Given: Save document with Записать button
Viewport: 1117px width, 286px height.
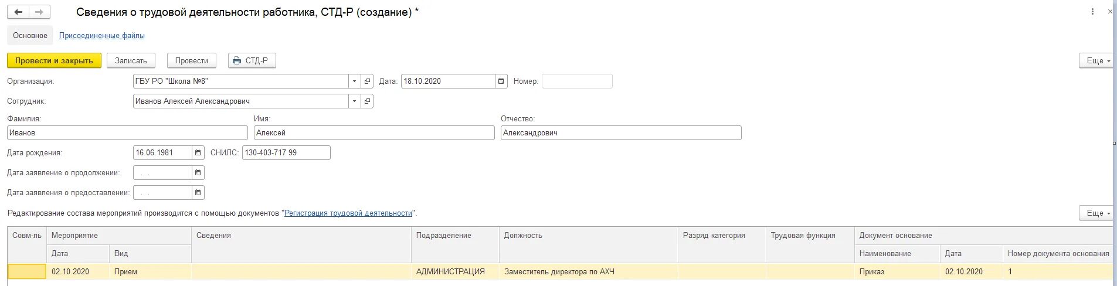Looking at the screenshot, I should click(x=131, y=61).
